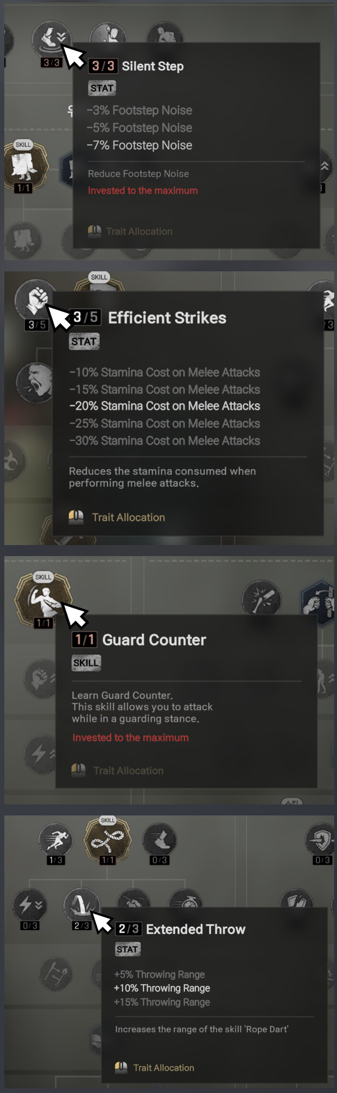Select the Extended Throw trait icon

[81, 904]
